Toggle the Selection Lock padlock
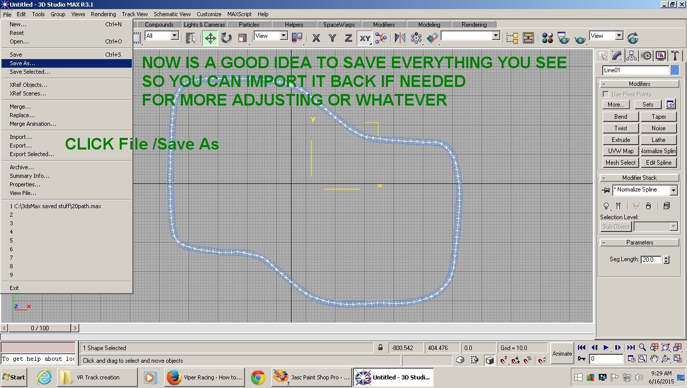 click(380, 348)
